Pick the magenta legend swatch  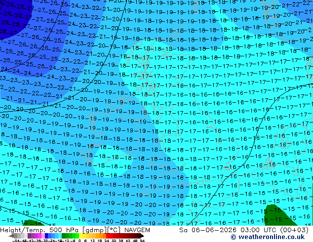(x=39, y=236)
